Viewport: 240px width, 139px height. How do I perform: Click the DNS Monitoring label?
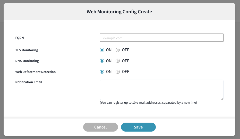click(27, 61)
